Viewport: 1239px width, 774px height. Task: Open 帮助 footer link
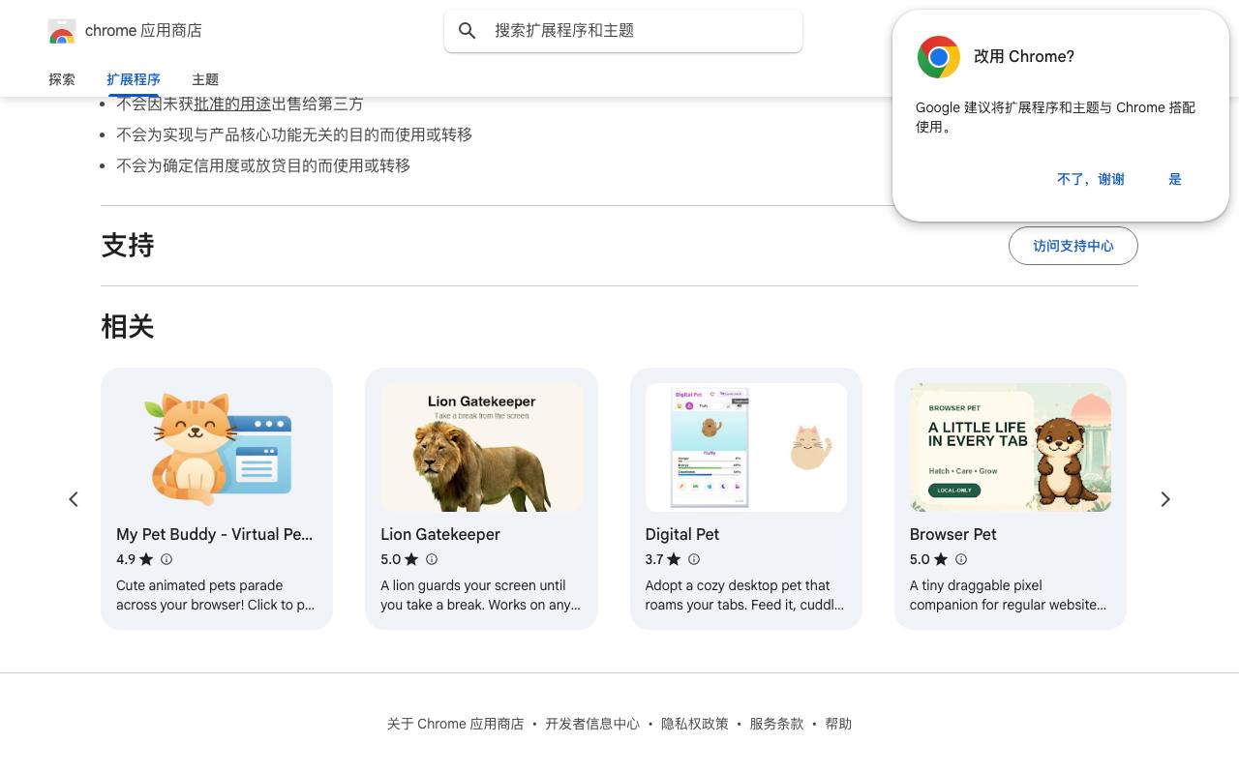[838, 724]
